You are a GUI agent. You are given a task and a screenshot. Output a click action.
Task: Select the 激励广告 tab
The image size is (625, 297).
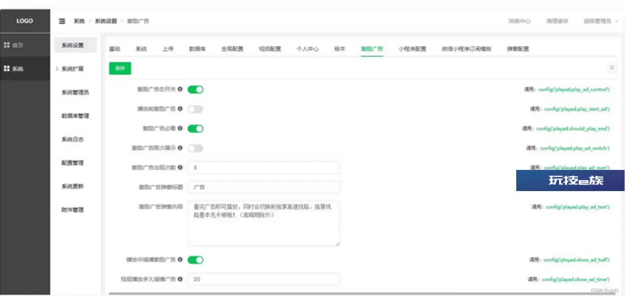372,49
